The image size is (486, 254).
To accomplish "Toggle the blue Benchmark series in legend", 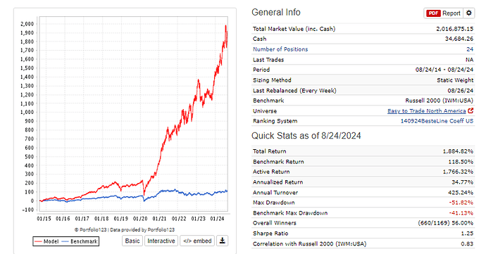I will 80,241.
